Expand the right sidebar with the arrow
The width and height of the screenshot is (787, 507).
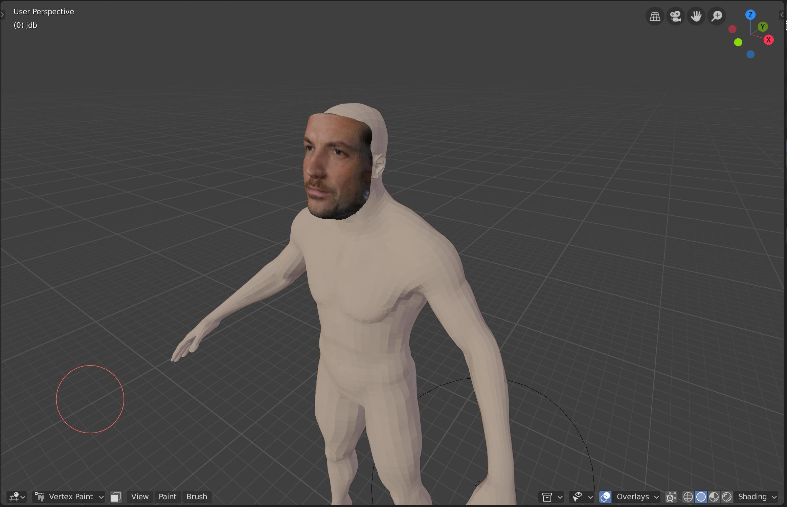point(782,15)
